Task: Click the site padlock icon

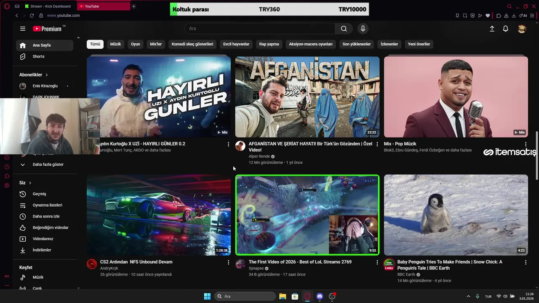Action: tap(41, 16)
